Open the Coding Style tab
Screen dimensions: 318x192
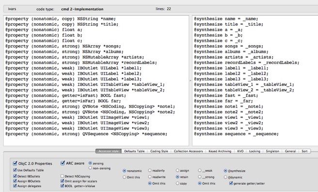[159, 151]
